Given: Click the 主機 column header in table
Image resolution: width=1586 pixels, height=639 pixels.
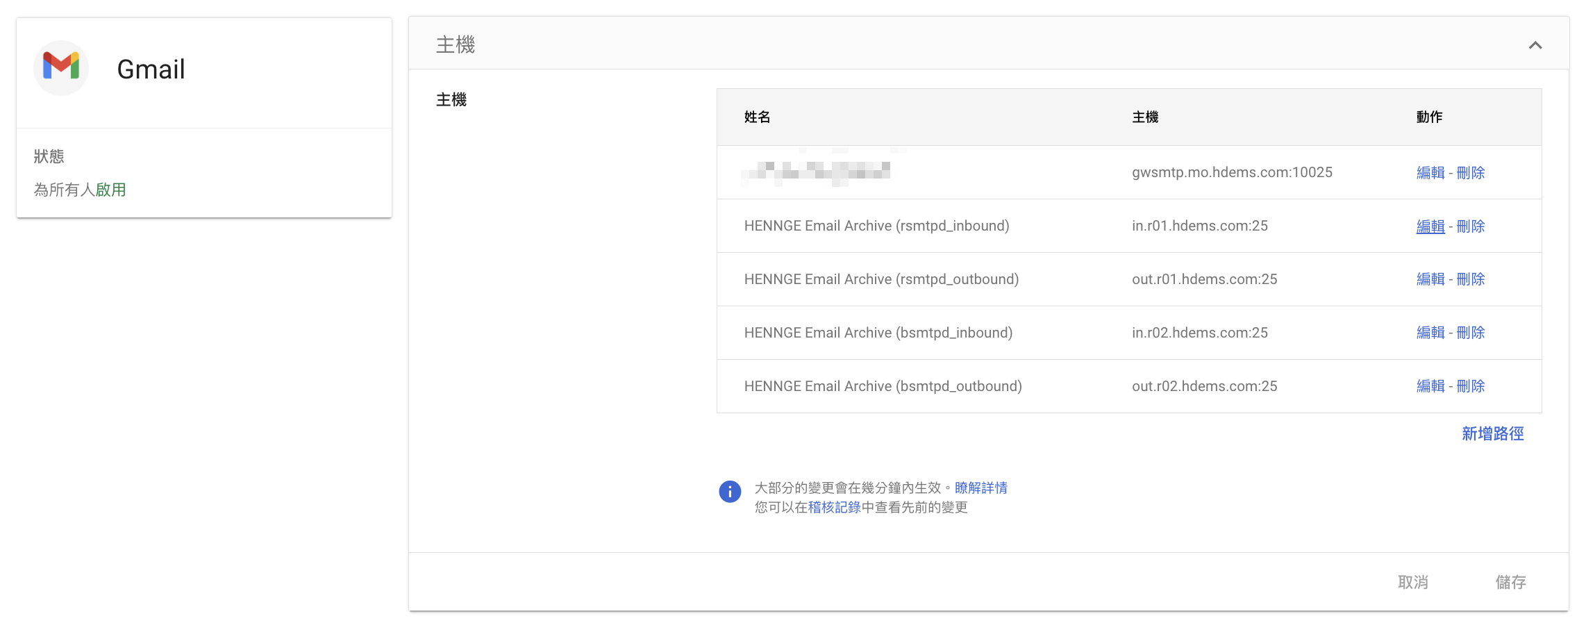Looking at the screenshot, I should point(1145,117).
